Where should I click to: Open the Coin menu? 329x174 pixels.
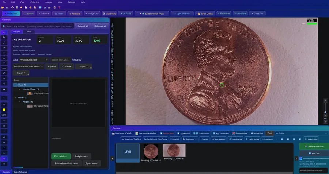pyautogui.click(x=22, y=2)
